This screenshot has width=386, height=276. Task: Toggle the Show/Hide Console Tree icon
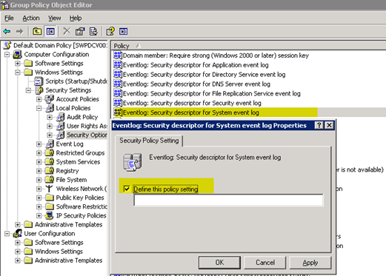(50, 31)
